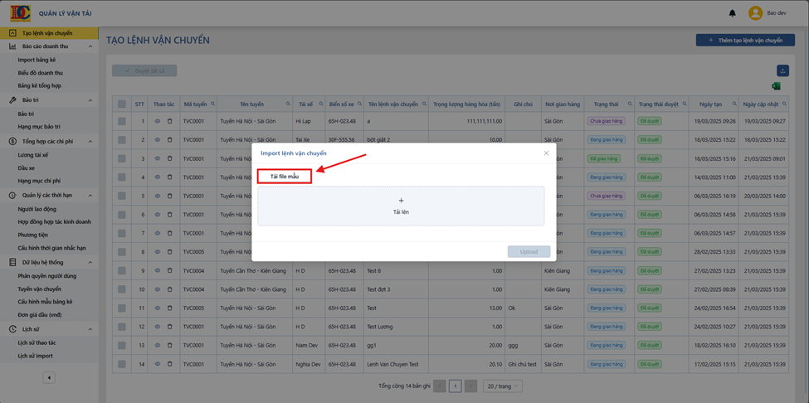The height and width of the screenshot is (403, 809).
Task: Check the row 2 checkbox
Action: tap(122, 139)
